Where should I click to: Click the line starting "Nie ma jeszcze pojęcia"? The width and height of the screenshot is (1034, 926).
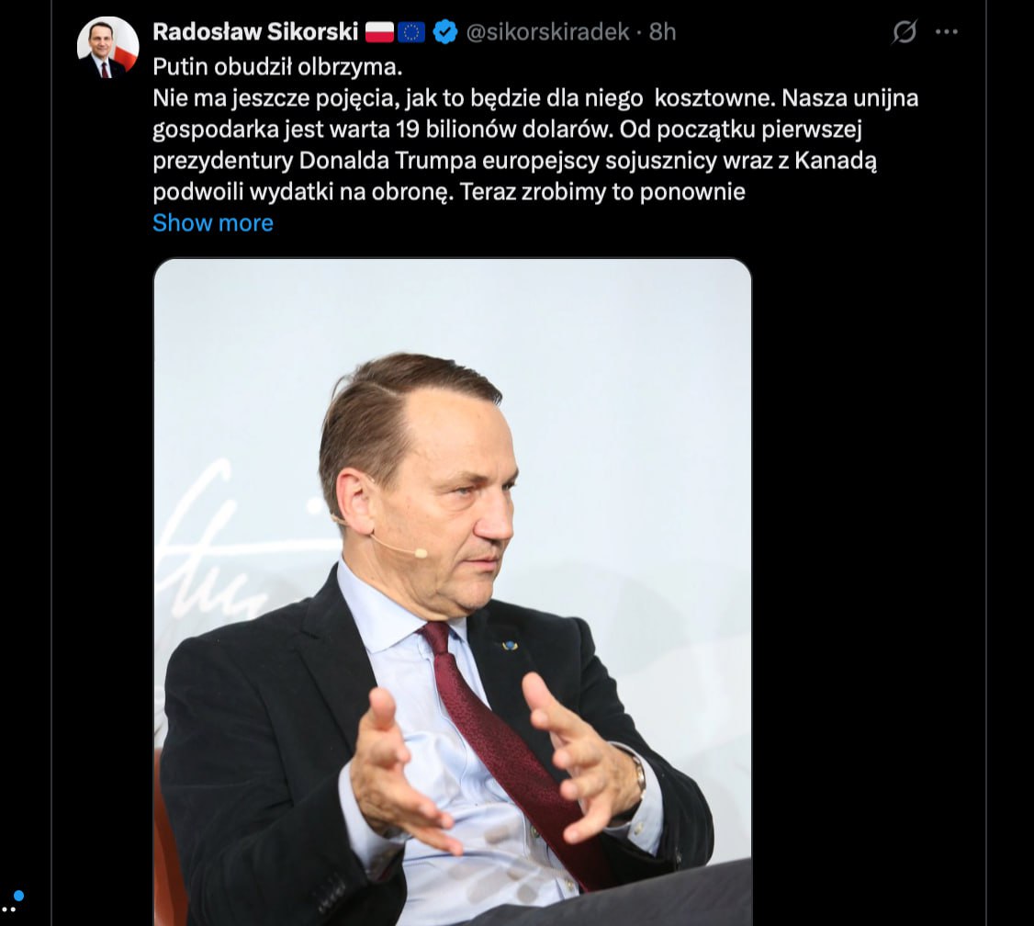[x=534, y=97]
